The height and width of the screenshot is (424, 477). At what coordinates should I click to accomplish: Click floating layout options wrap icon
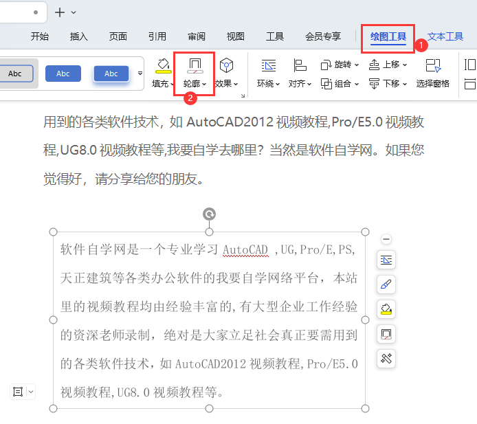tap(386, 260)
